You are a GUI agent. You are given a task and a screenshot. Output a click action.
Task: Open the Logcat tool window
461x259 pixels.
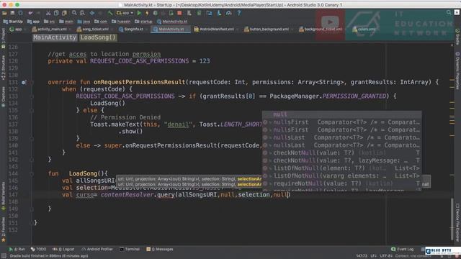pyautogui.click(x=63, y=249)
